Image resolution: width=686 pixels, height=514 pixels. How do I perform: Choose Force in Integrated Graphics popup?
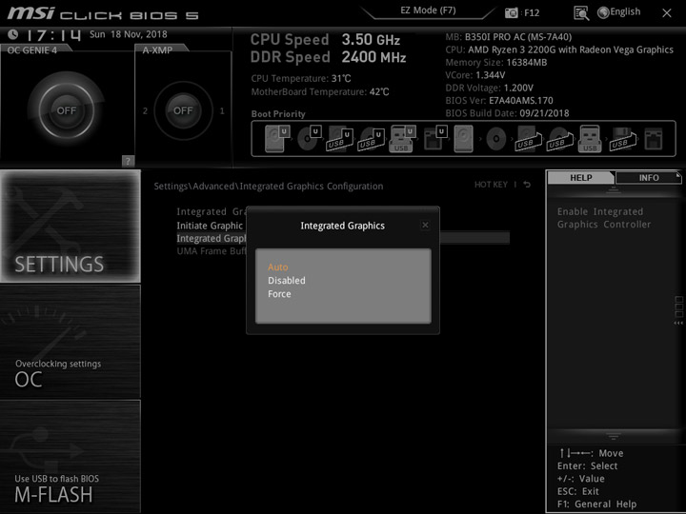pyautogui.click(x=279, y=294)
